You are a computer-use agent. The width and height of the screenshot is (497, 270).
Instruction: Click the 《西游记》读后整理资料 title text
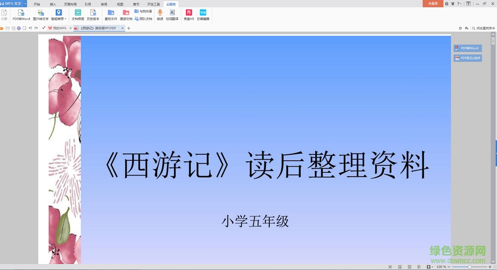click(266, 165)
